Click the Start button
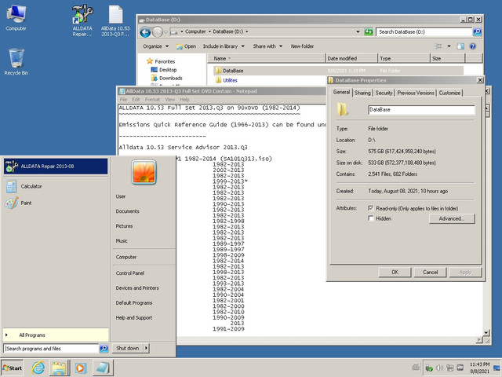502x377 pixels. click(x=13, y=368)
